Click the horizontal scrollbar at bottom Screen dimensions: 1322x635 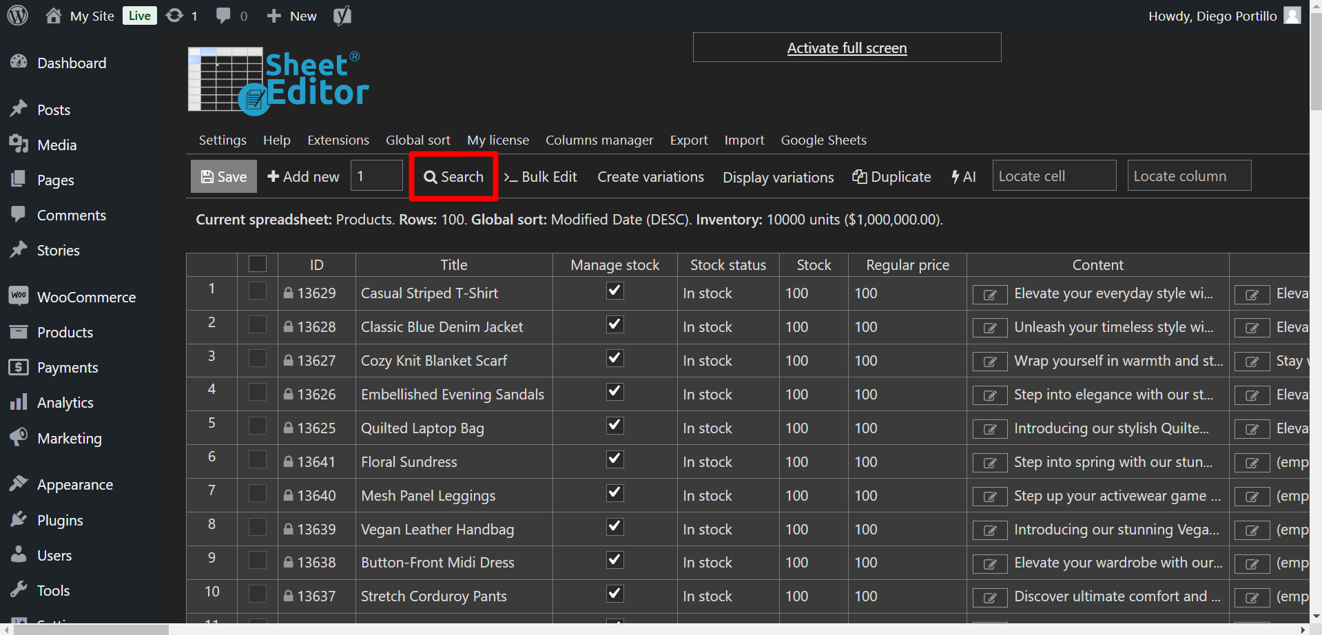point(91,629)
